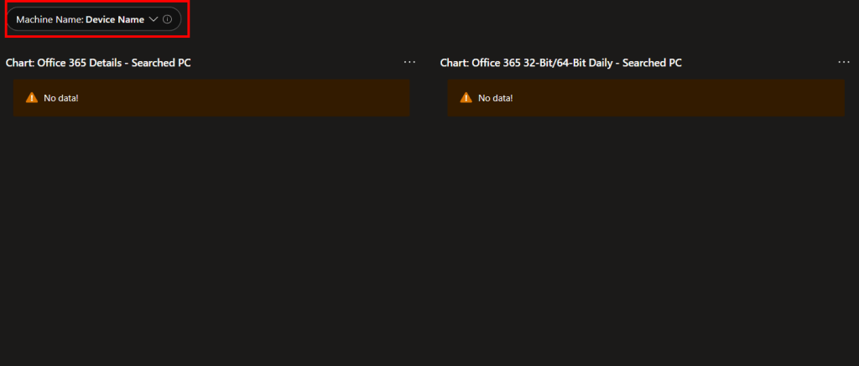Open Office 365 Details chart ellipsis menu

coord(409,62)
